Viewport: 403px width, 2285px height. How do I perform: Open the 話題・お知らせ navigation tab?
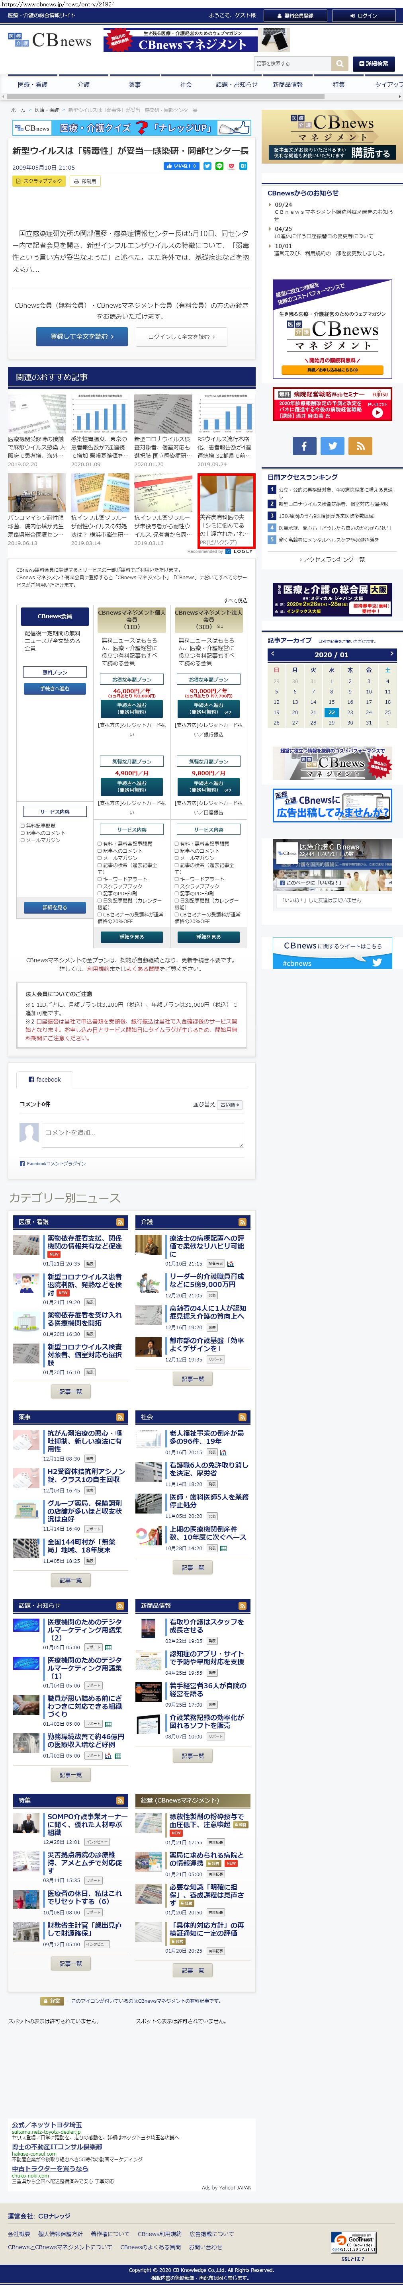click(x=236, y=84)
